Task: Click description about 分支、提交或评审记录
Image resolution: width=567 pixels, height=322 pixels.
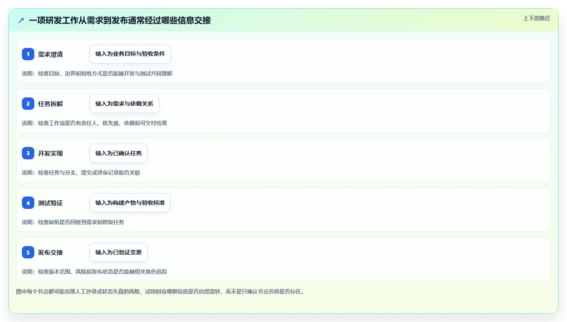Action: click(x=81, y=173)
